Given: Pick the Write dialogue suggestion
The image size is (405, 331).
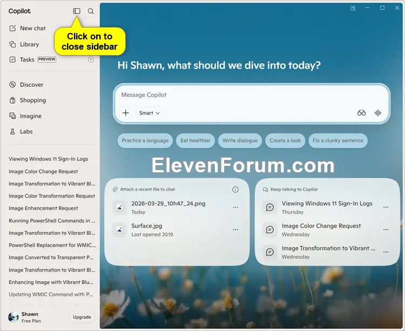Looking at the screenshot, I should [240, 140].
